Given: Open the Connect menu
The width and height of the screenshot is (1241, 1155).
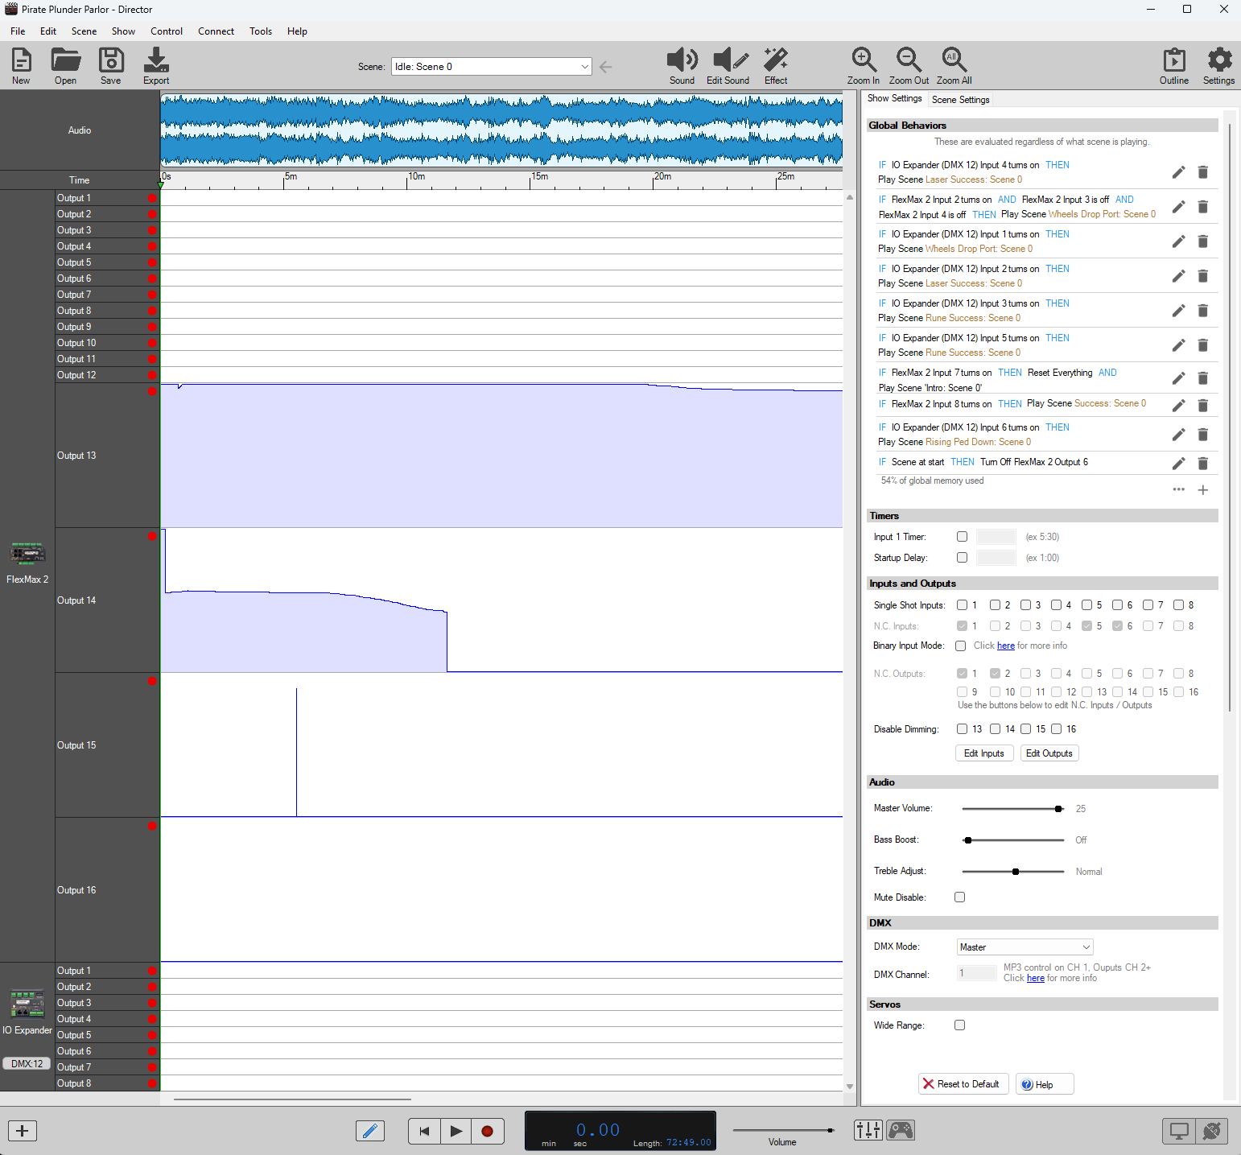Looking at the screenshot, I should [216, 31].
